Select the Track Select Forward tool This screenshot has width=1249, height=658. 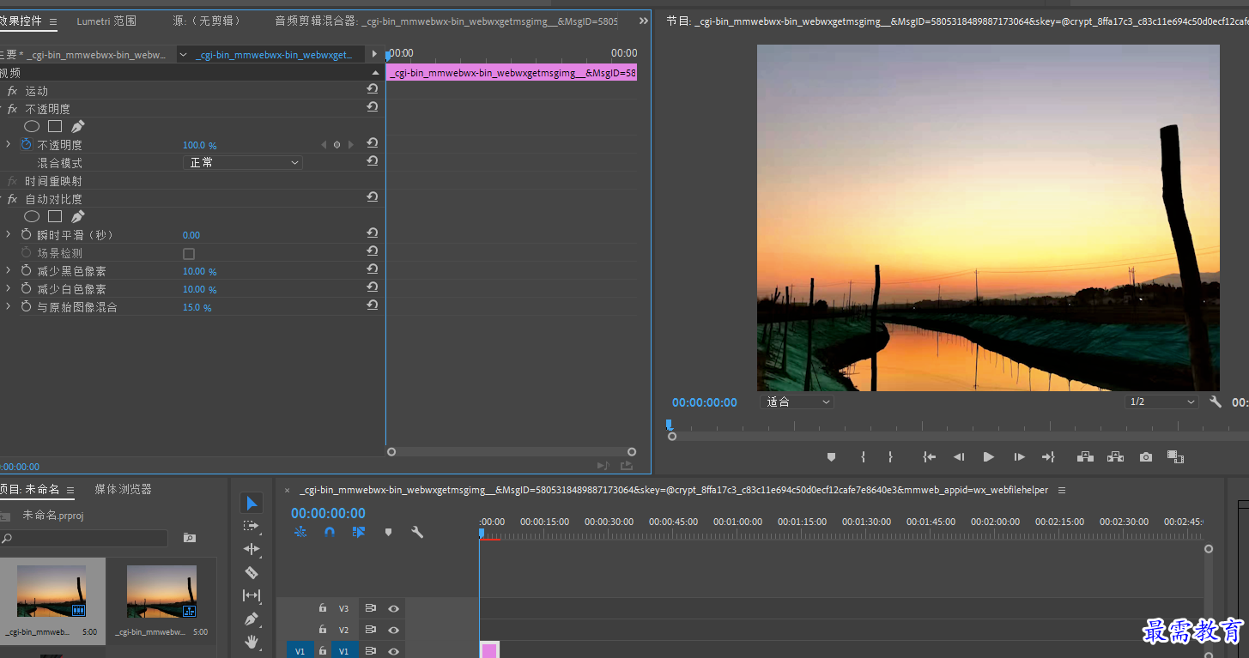tap(251, 526)
